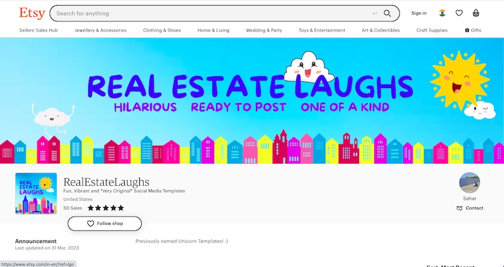
Task: Open favourites heart icon in header
Action: (459, 13)
